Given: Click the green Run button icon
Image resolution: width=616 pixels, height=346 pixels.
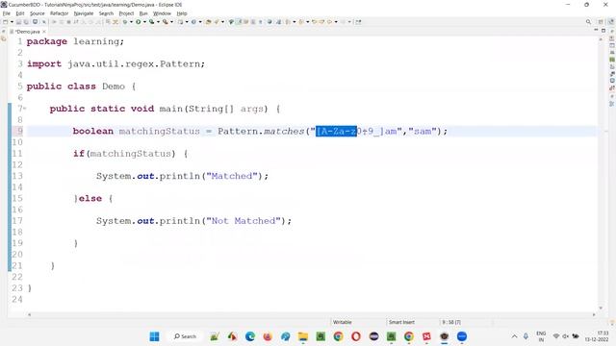Looking at the screenshot, I should [x=139, y=22].
